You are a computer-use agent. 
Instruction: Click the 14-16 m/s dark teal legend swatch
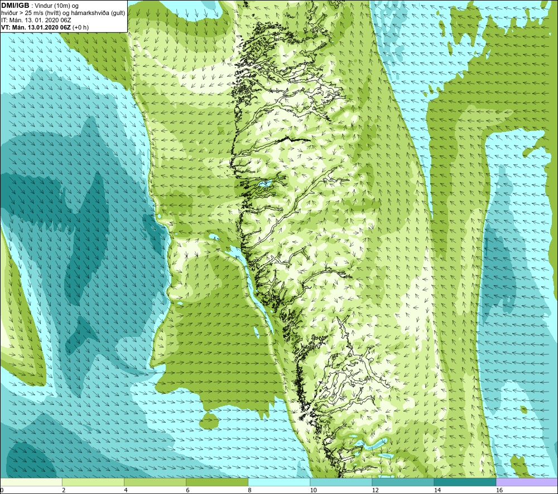click(465, 482)
